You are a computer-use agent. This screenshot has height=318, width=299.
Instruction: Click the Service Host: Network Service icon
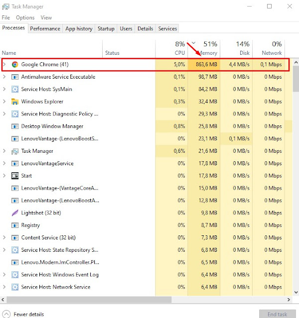pyautogui.click(x=15, y=287)
